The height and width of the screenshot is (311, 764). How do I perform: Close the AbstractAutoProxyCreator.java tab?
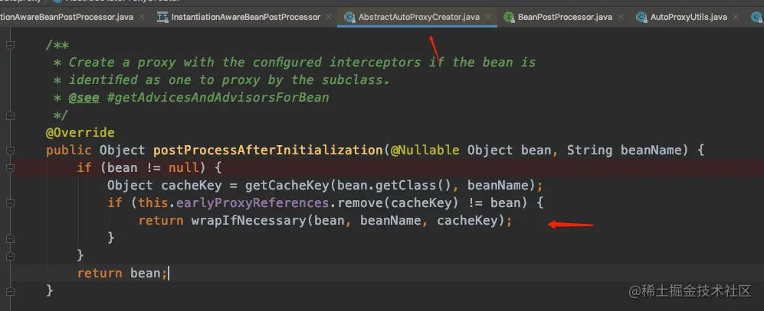[x=489, y=17]
